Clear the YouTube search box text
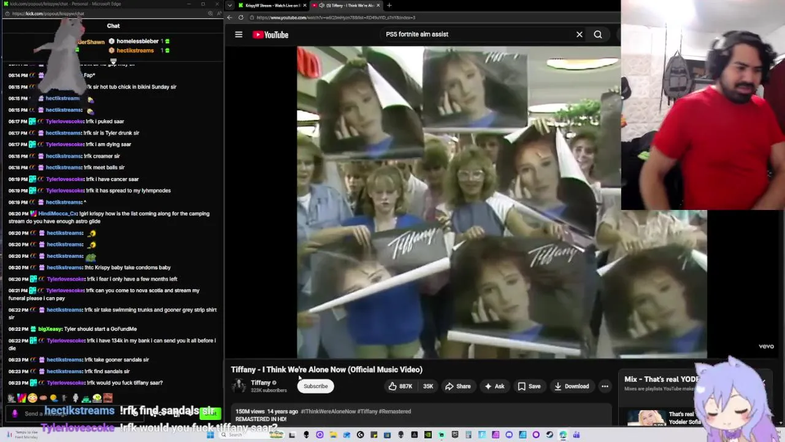The width and height of the screenshot is (785, 442). [x=579, y=34]
